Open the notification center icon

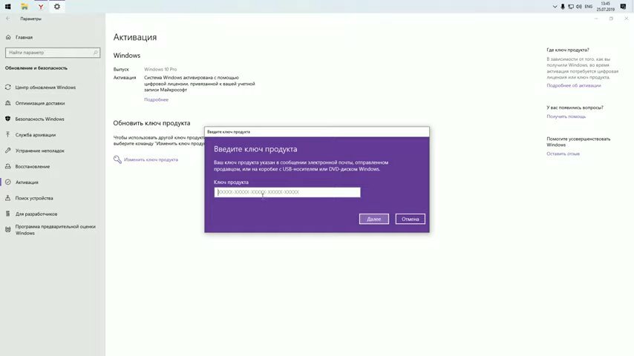623,7
